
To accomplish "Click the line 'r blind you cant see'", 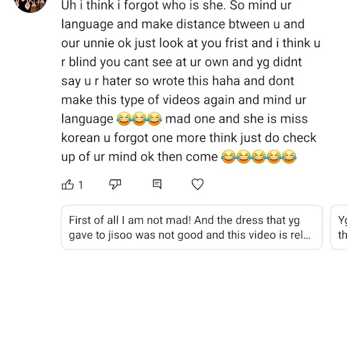I will coord(182,62).
